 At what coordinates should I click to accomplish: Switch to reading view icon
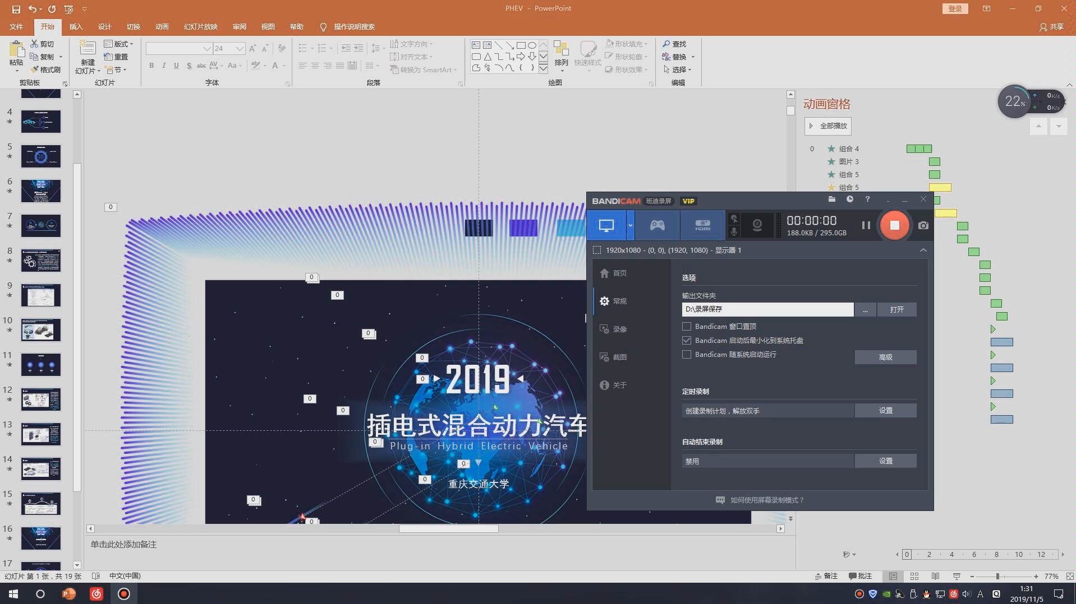[x=935, y=576]
